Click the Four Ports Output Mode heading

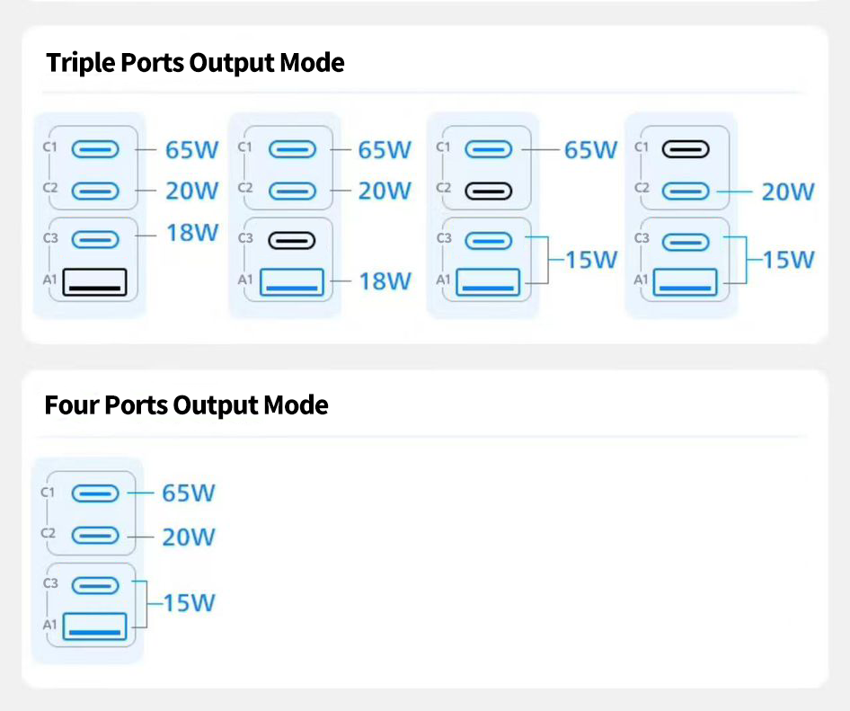186,405
